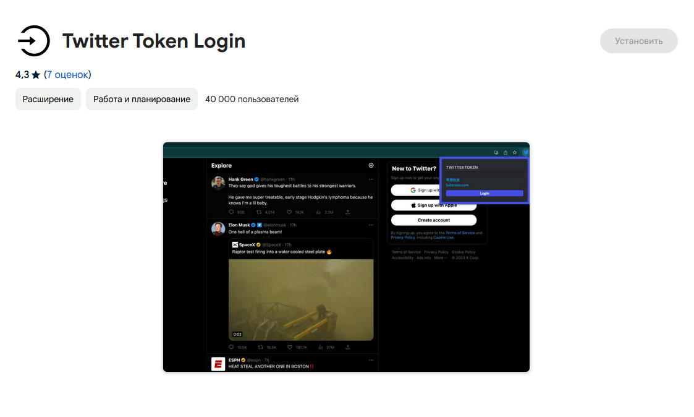Screen dimensions: 694x417
Task: Open the Работа и планирование category
Action: point(142,99)
